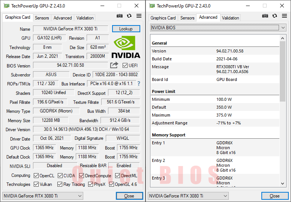Switch to Validation tab in right window
Viewport: 291px width, 202px height.
pos(230,18)
